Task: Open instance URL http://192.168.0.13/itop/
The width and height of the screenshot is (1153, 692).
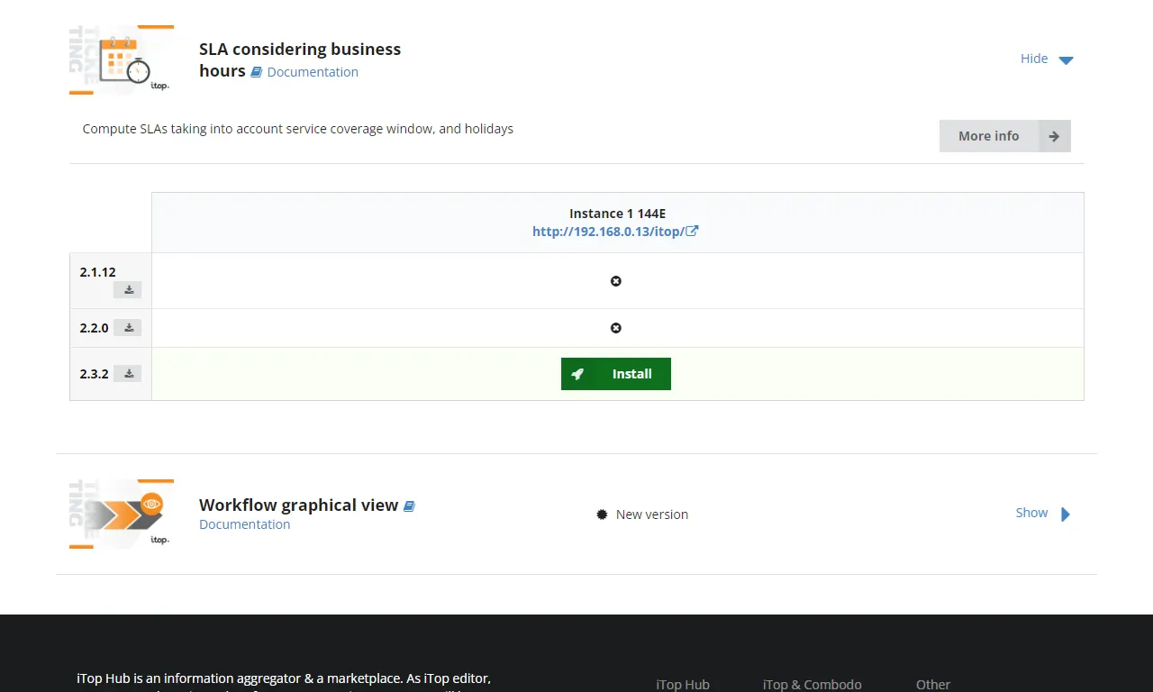Action: [x=608, y=232]
